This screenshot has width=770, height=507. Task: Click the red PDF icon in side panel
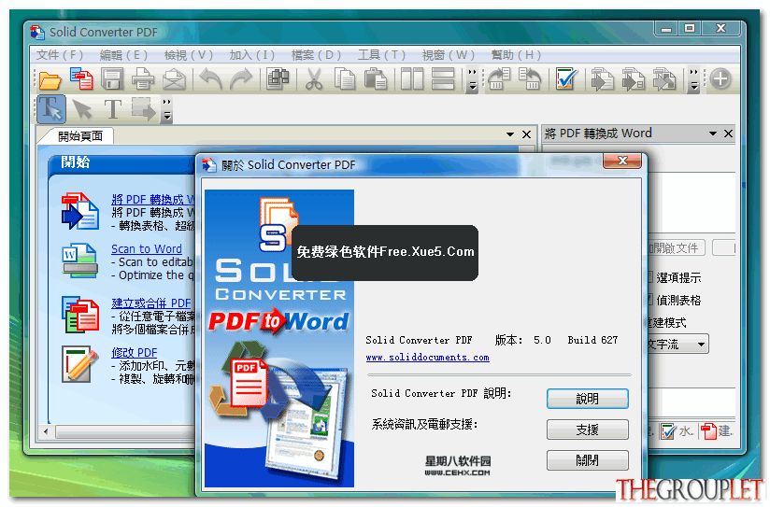click(708, 432)
